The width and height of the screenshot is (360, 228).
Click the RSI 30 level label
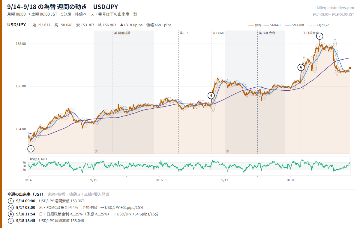click(24, 170)
